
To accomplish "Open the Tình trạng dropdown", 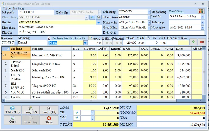I will (203, 22).
